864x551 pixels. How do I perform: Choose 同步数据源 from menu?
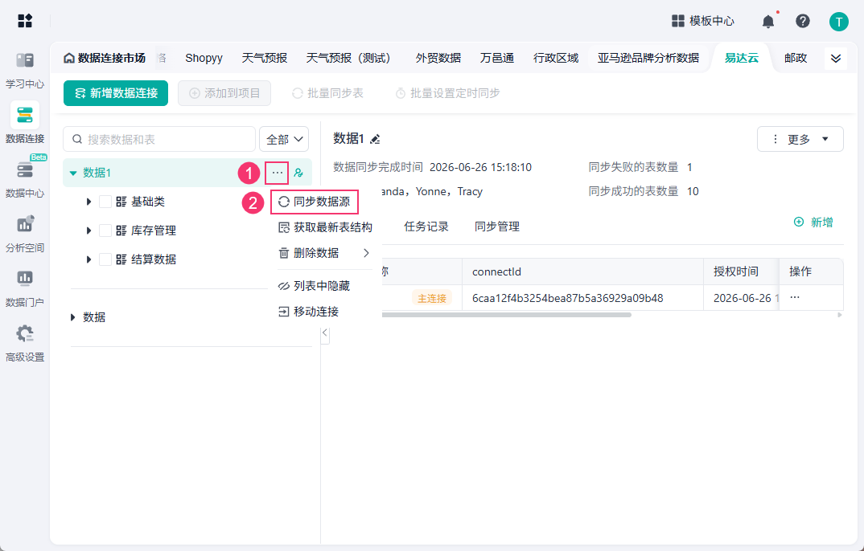[x=315, y=202]
